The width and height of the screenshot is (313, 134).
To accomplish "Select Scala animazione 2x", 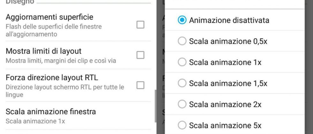I will point(182,104).
